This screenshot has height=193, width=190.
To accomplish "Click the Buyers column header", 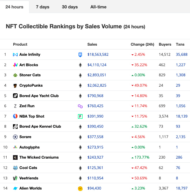I will tap(165, 44).
